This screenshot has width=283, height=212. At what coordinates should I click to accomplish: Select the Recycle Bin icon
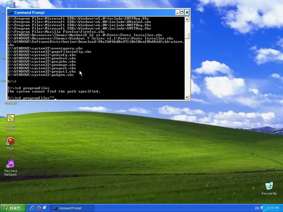(x=269, y=188)
